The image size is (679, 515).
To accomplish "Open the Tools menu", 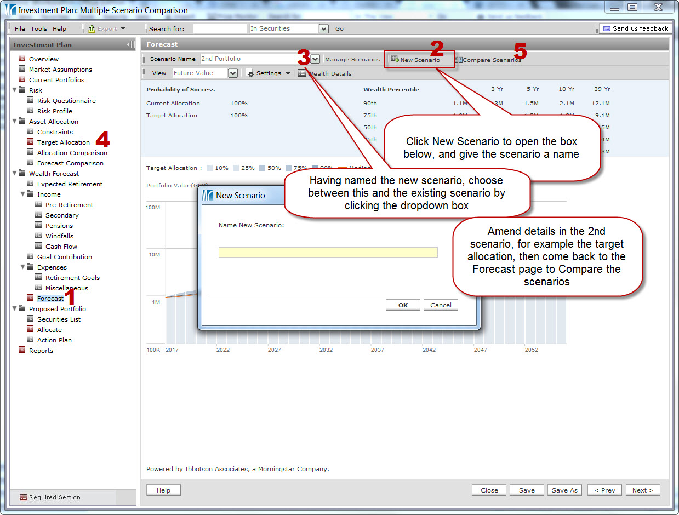I will (38, 28).
